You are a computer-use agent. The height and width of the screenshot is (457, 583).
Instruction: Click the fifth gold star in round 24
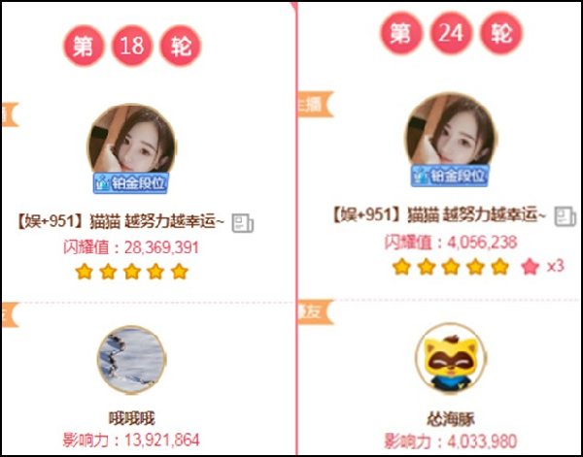point(500,267)
